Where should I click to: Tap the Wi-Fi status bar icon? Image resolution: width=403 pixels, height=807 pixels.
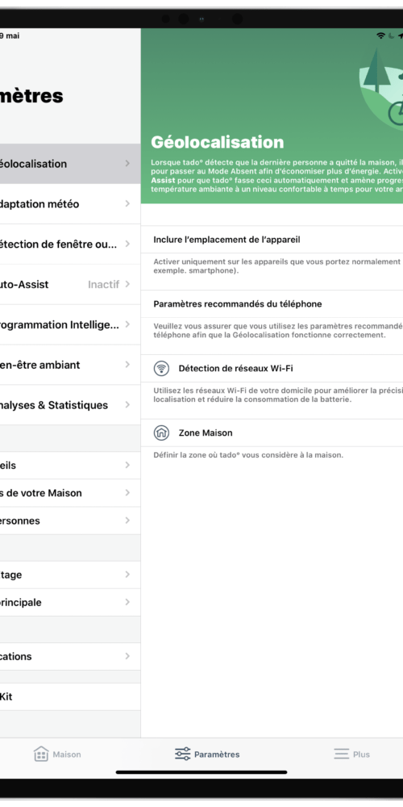380,36
